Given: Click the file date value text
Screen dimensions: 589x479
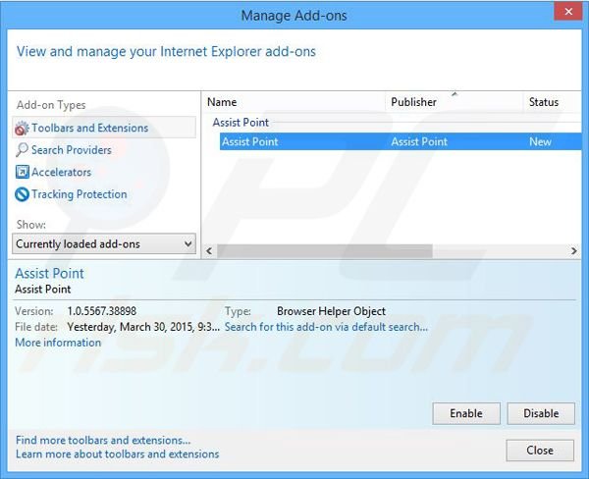Looking at the screenshot, I should (x=143, y=327).
